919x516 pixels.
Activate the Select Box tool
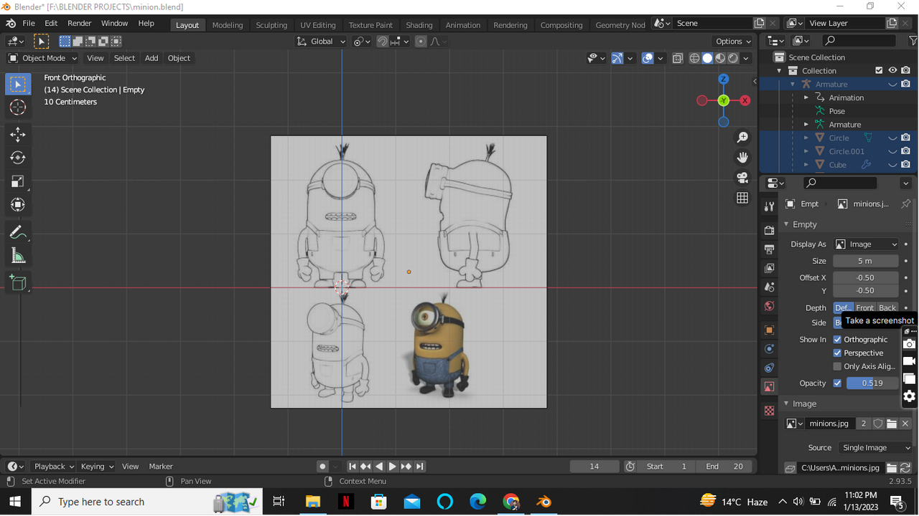(18, 85)
